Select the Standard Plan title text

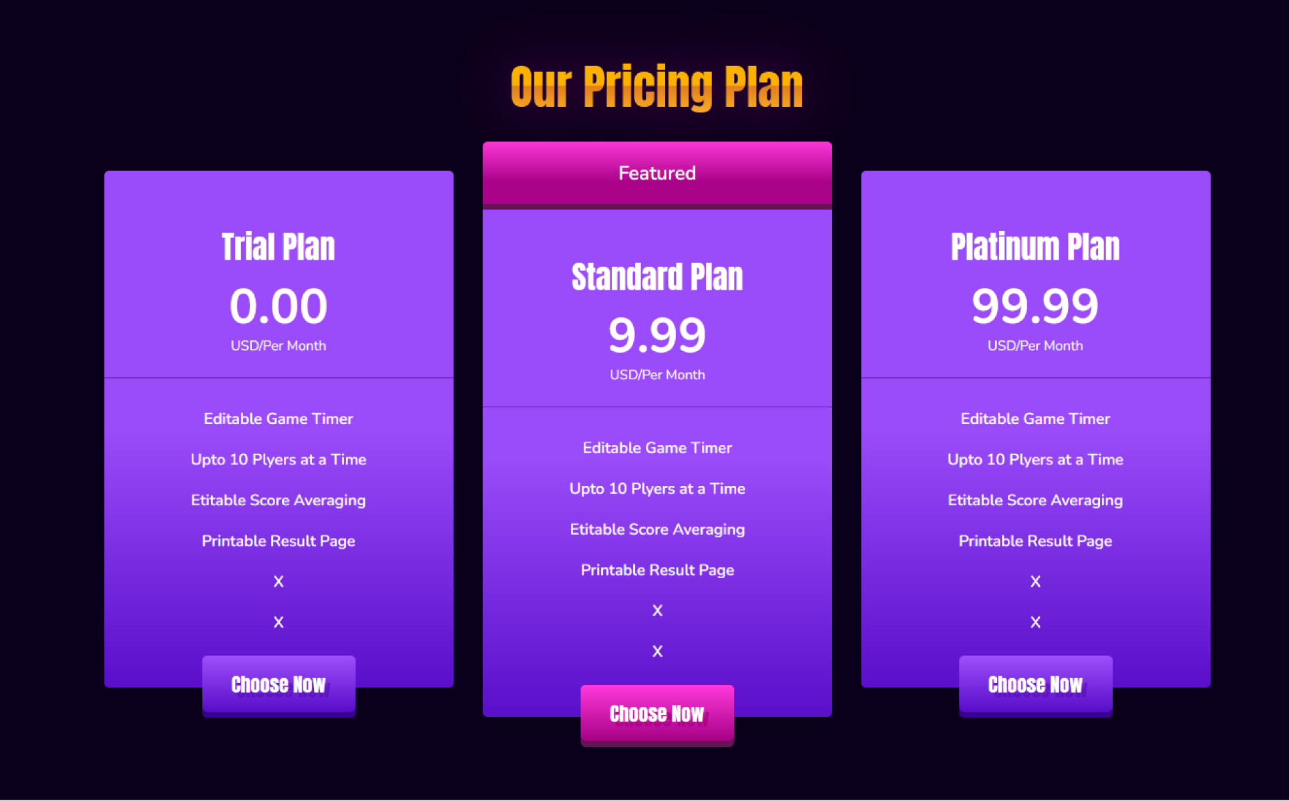pyautogui.click(x=657, y=276)
